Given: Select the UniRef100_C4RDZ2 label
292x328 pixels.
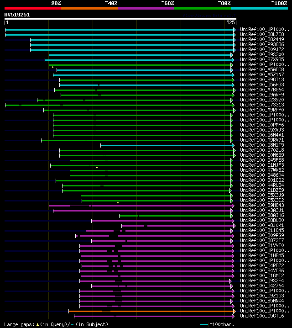Looking at the screenshot, I should tap(262, 265).
